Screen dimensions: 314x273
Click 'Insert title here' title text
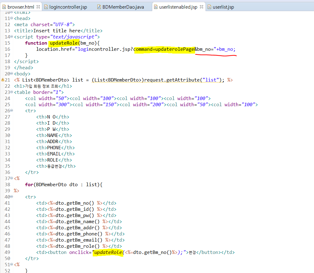click(57, 31)
